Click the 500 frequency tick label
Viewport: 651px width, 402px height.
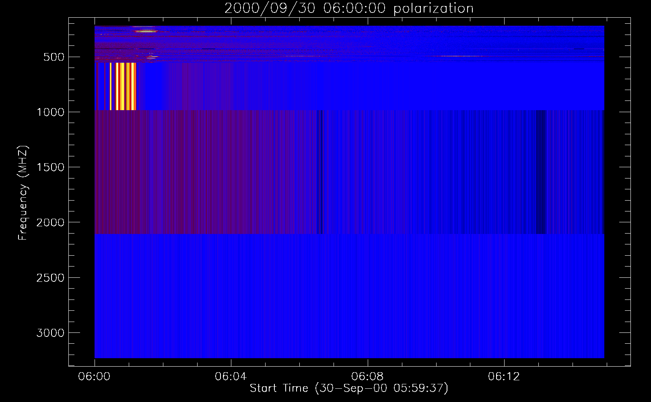[54, 57]
